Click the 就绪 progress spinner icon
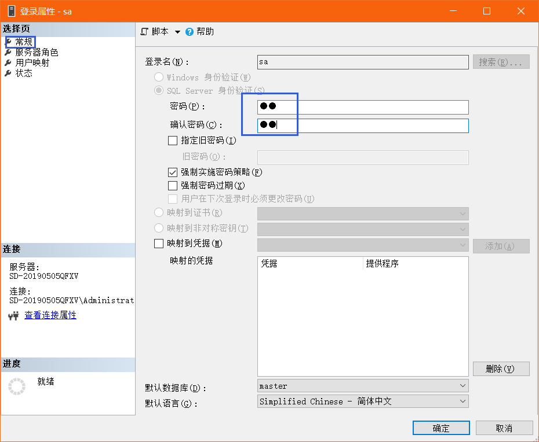This screenshot has width=539, height=442. click(17, 386)
